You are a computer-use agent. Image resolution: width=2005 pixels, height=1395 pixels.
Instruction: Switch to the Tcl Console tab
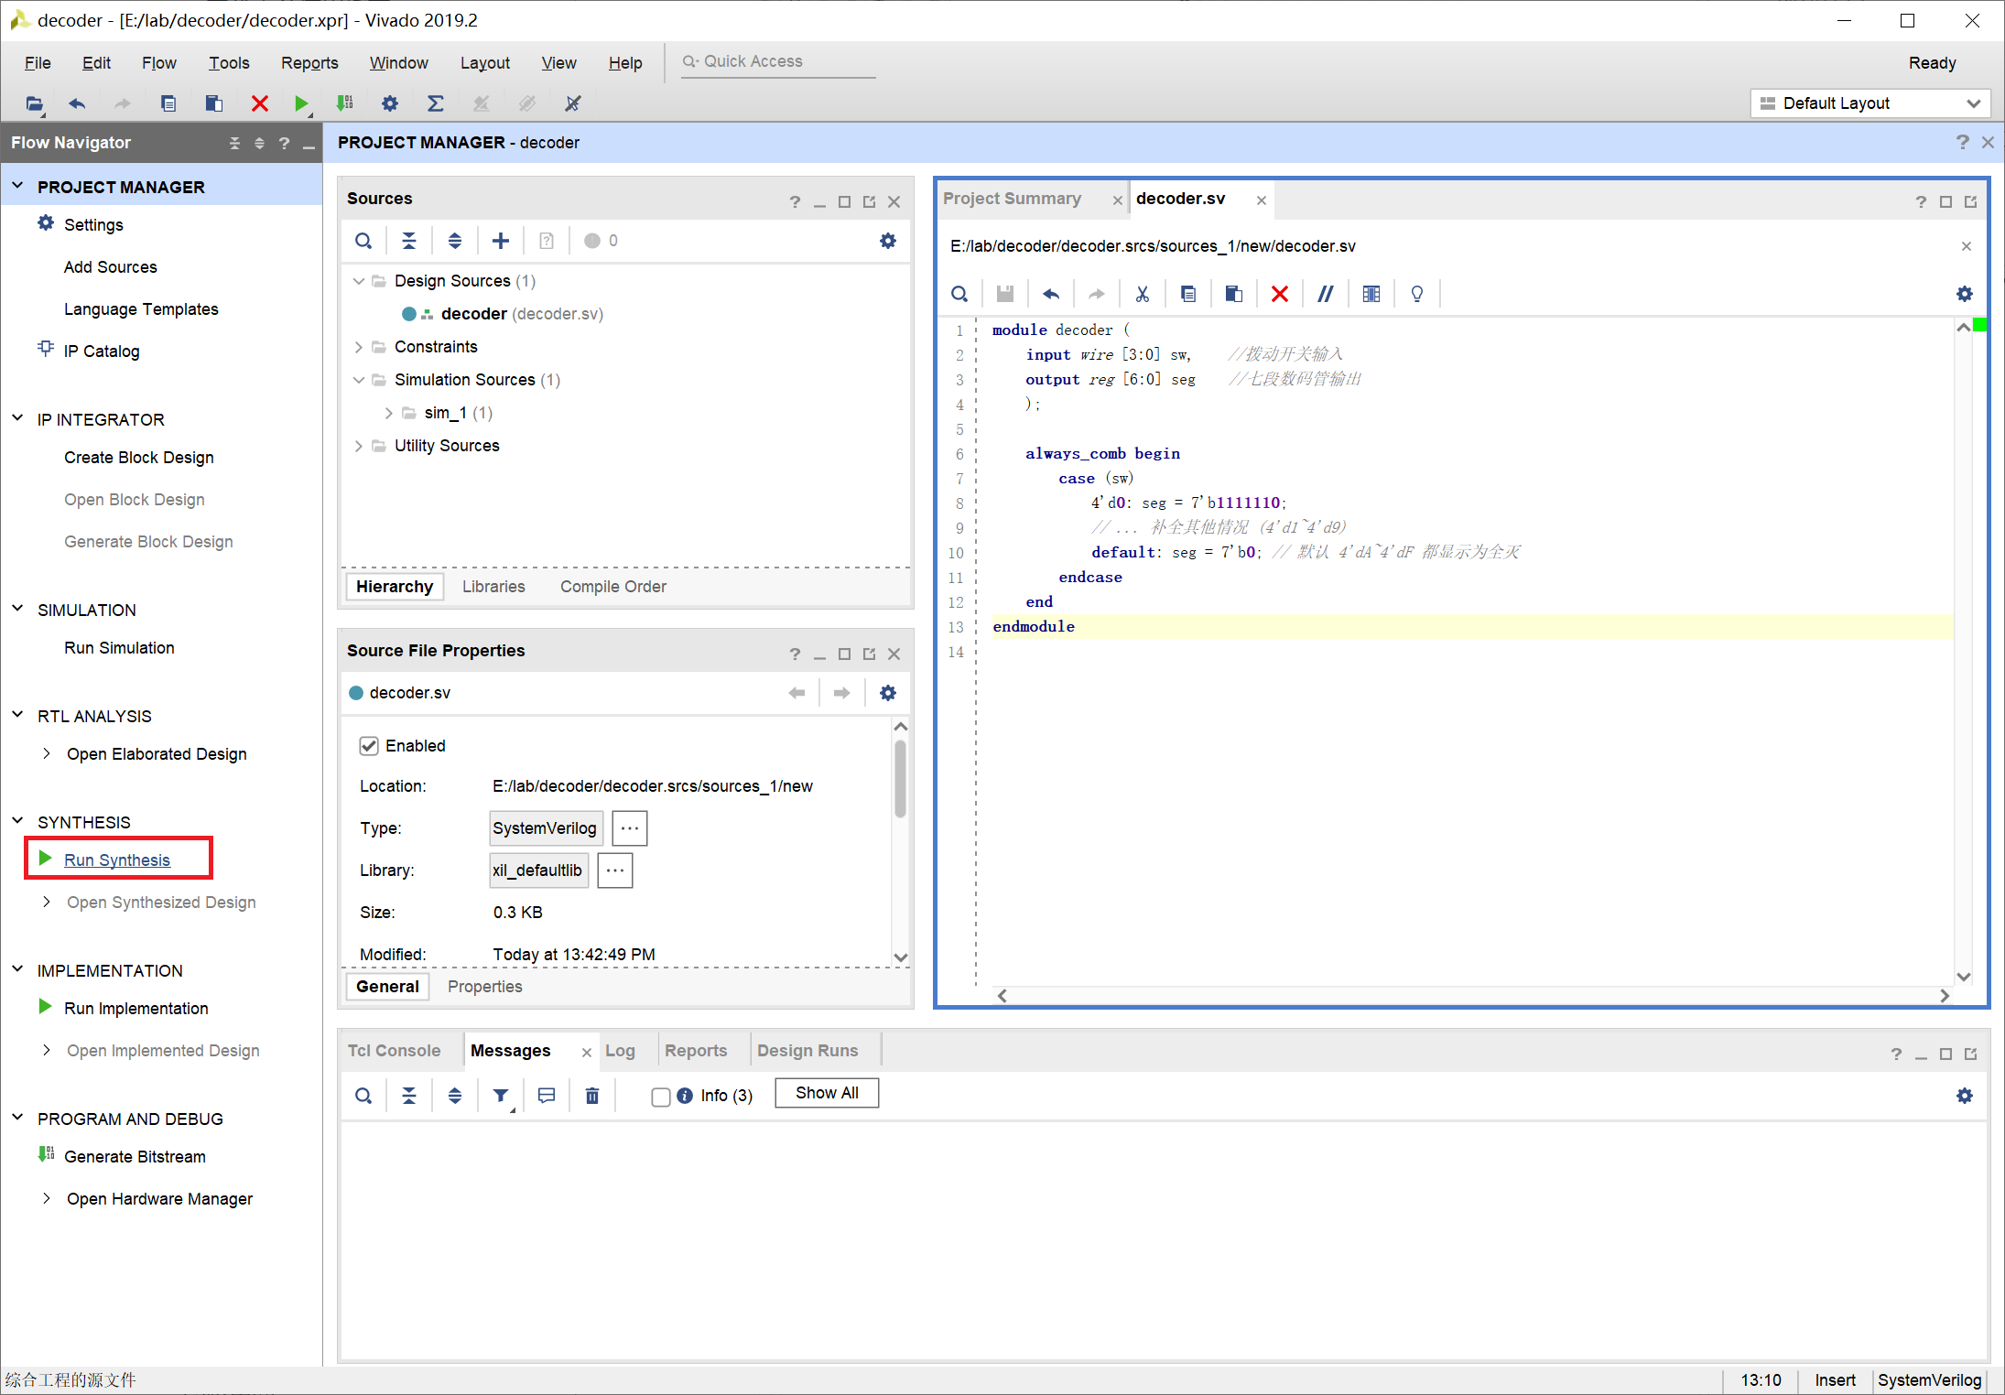pos(394,1051)
